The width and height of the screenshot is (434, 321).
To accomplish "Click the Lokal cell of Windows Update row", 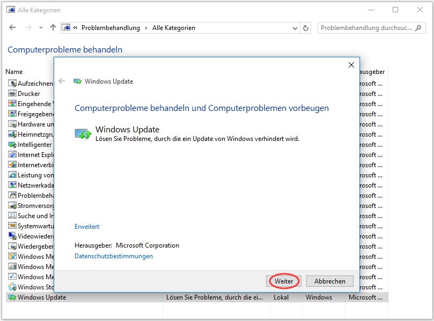I will pos(281,297).
